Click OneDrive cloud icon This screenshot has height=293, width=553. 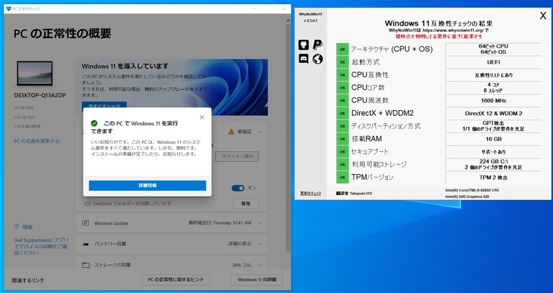pyautogui.click(x=87, y=203)
